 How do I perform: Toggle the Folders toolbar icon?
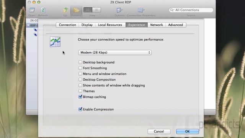[x=76, y=10]
